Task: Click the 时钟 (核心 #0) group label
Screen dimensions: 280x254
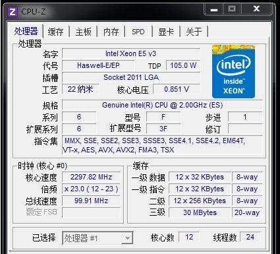Action: [x=43, y=166]
